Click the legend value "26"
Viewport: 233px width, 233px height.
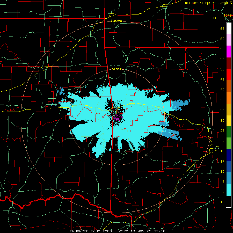pyautogui.click(x=222, y=131)
